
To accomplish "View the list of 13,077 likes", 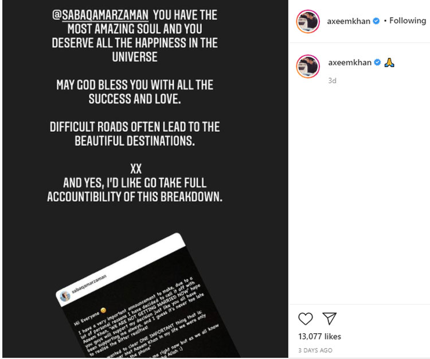I will (x=320, y=336).
